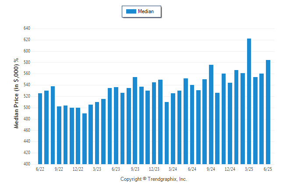Screen dimensions: 283x190
Task: Click the 6/25 x-axis label
Action: coord(268,169)
